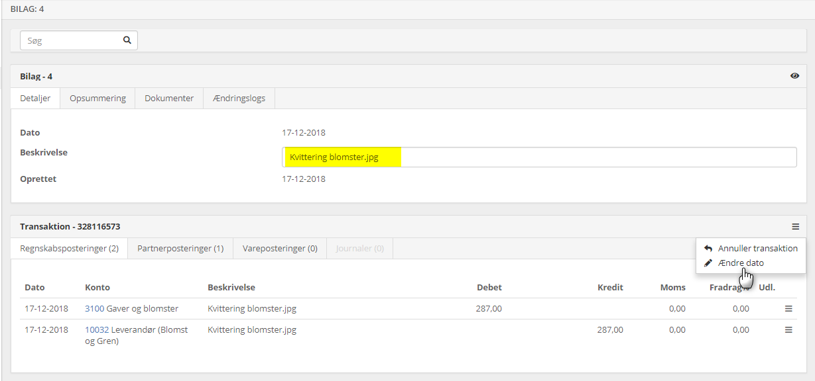
Task: Switch to Vareposteringer (0) tab
Action: pos(280,249)
